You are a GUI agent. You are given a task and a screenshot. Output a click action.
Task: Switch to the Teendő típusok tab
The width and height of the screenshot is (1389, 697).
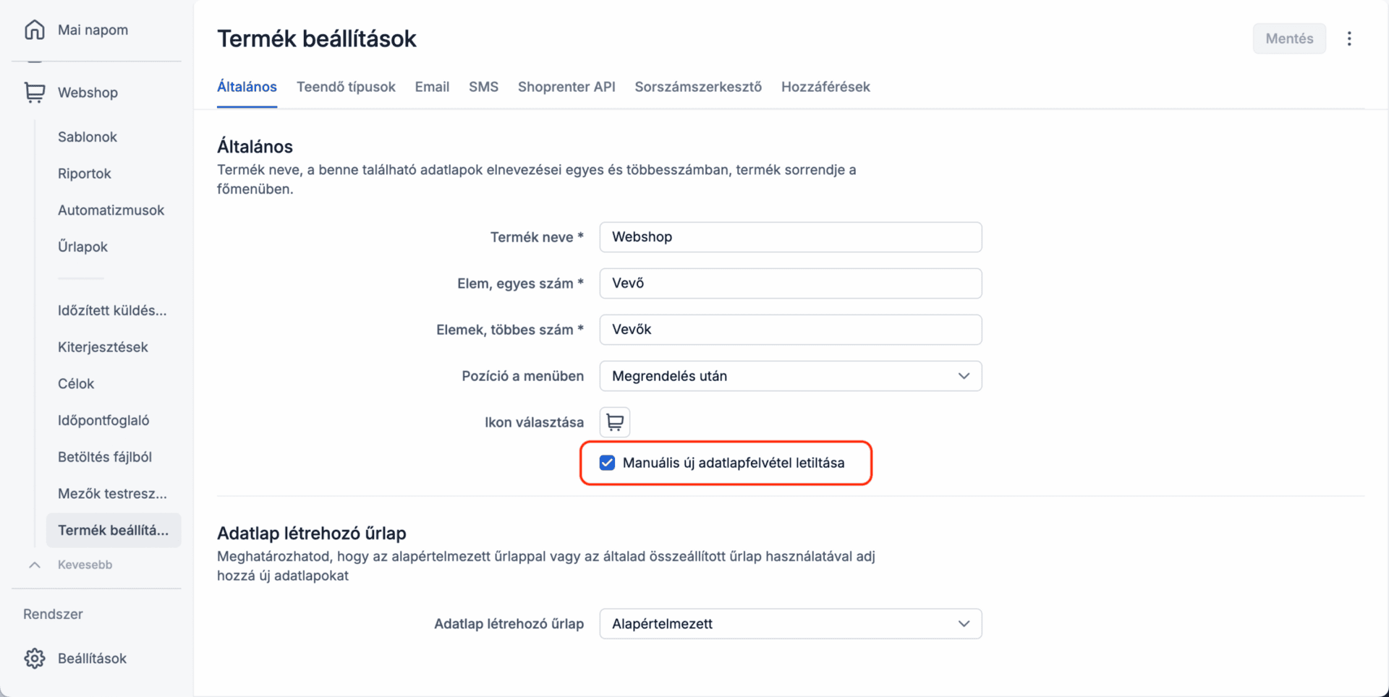coord(346,87)
